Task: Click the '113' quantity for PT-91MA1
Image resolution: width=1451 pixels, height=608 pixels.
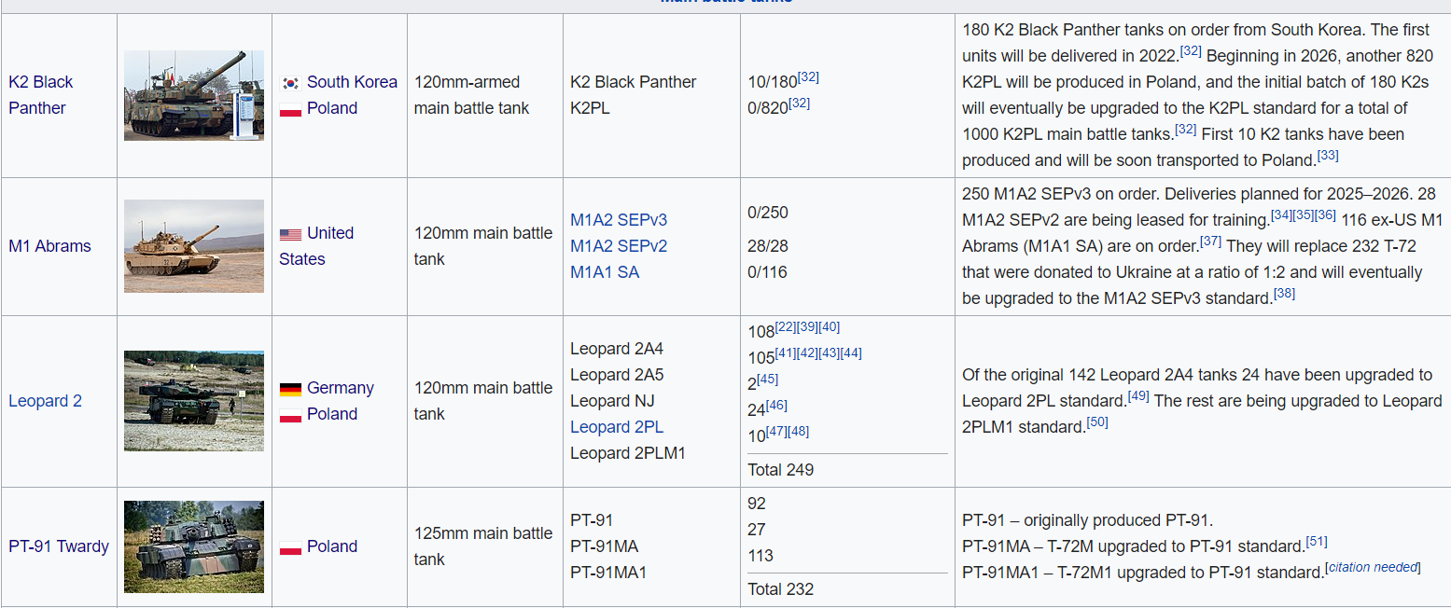Action: pos(760,556)
